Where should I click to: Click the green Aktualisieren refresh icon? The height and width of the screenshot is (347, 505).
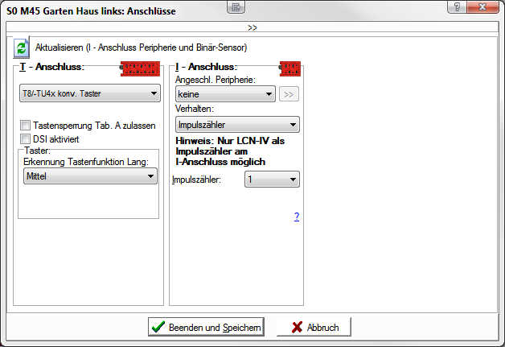[21, 48]
